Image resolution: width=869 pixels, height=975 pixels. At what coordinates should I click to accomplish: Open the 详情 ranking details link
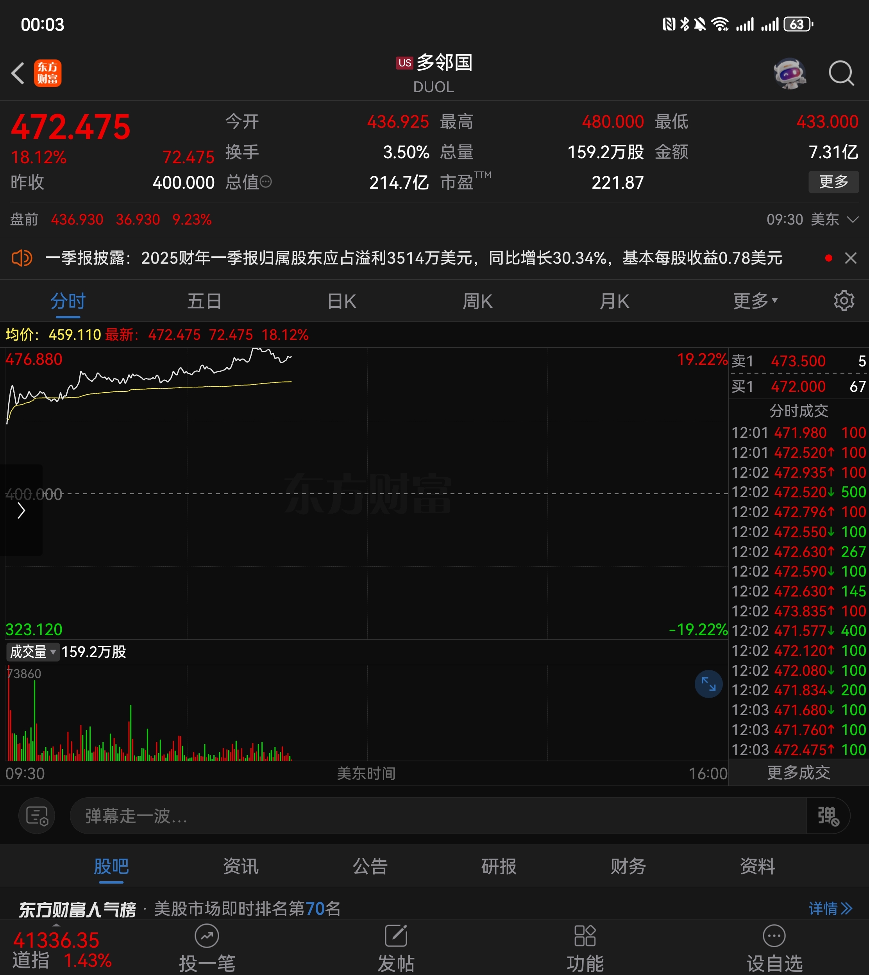830,908
